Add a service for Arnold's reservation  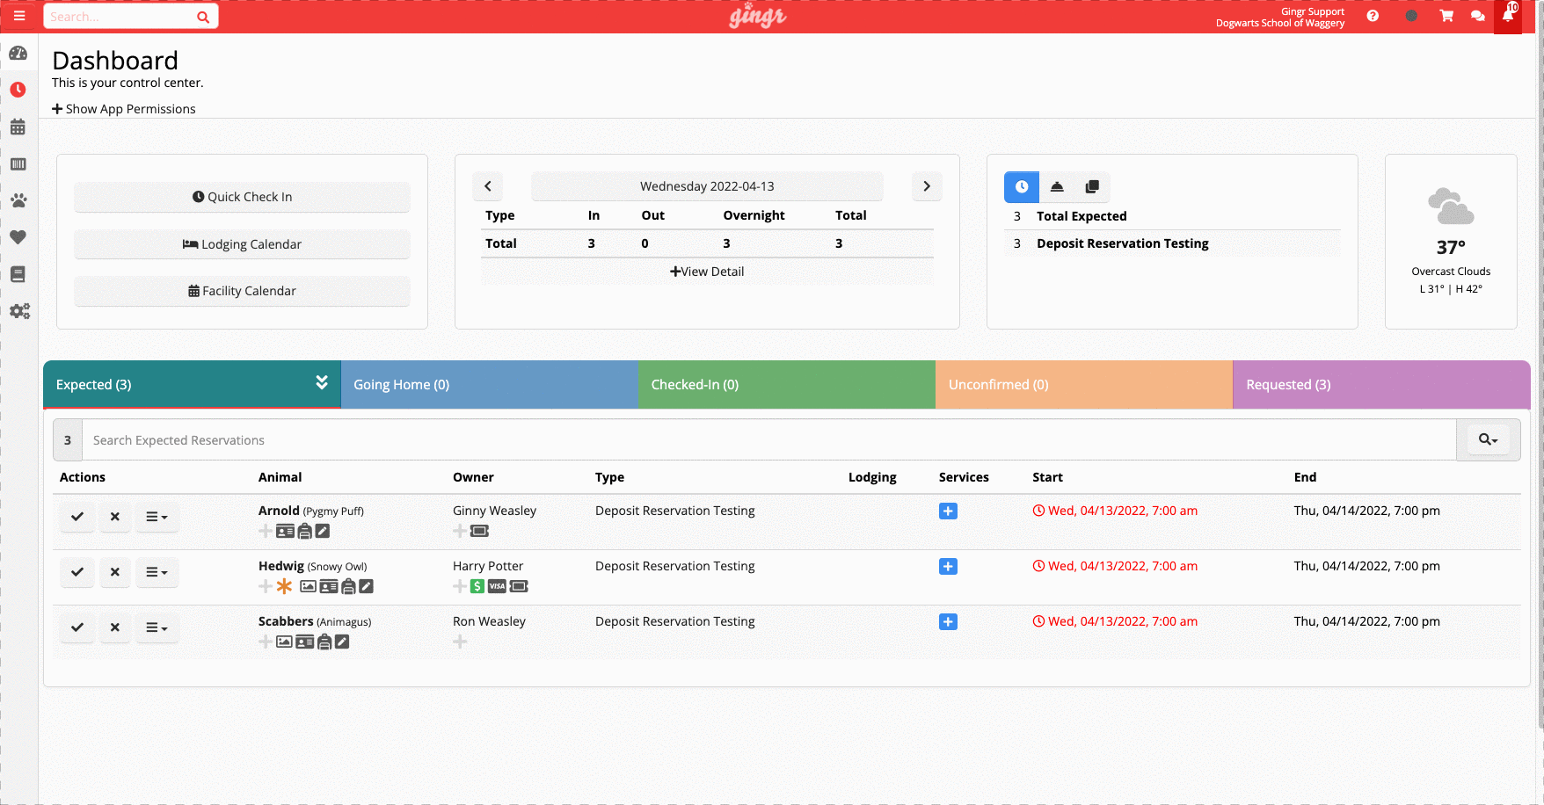(x=948, y=511)
